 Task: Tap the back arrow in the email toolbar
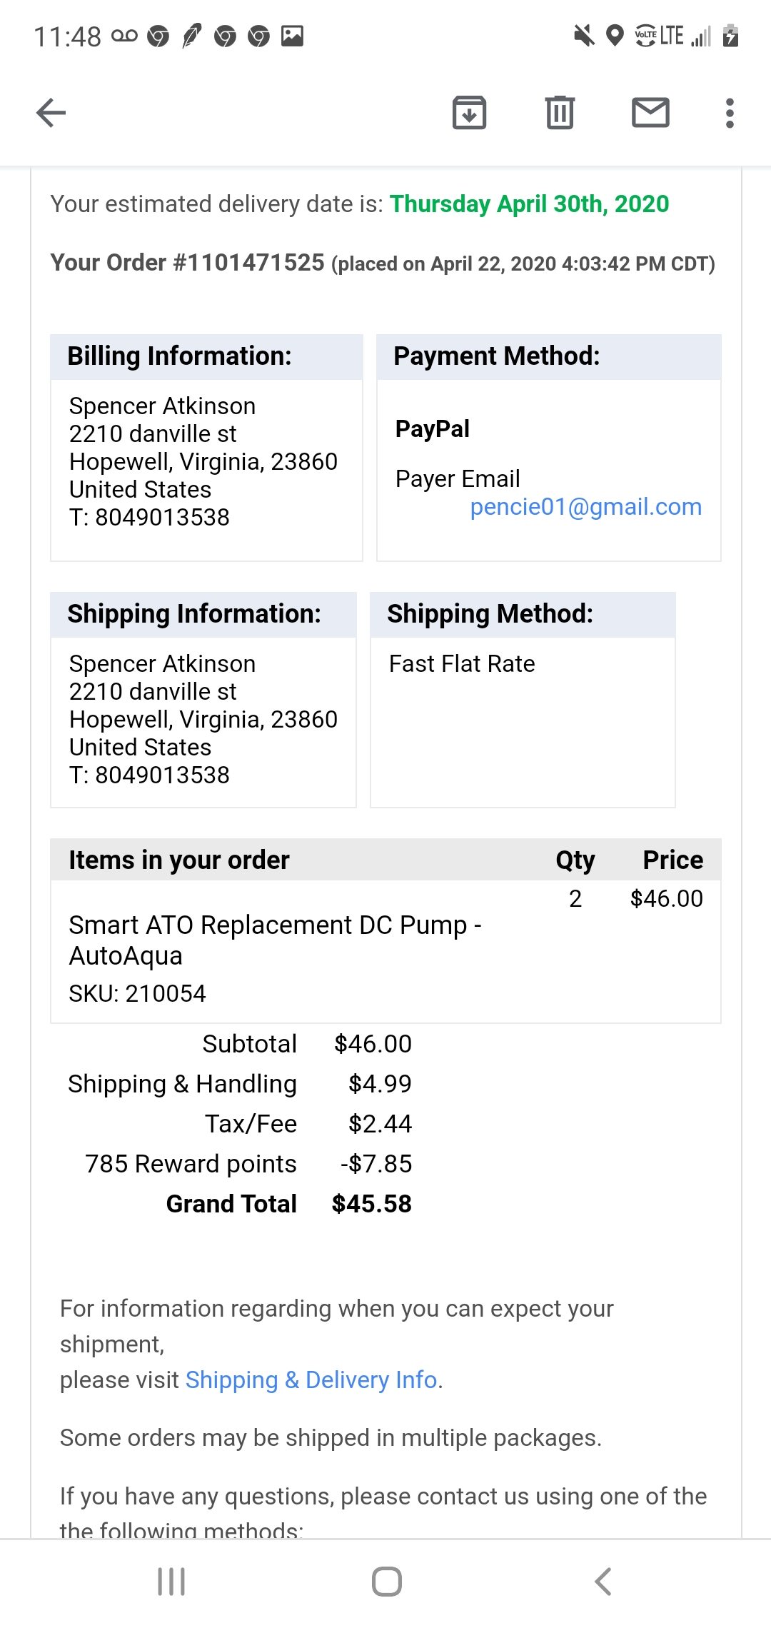(x=51, y=113)
